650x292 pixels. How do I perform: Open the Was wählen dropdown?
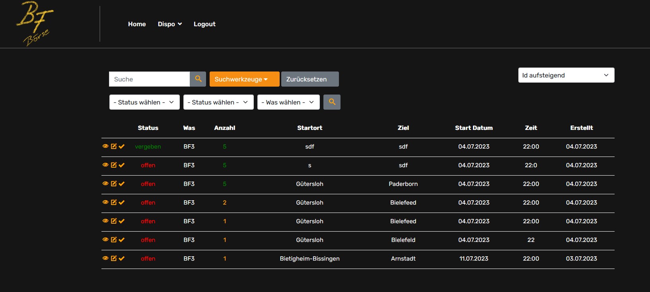[288, 102]
